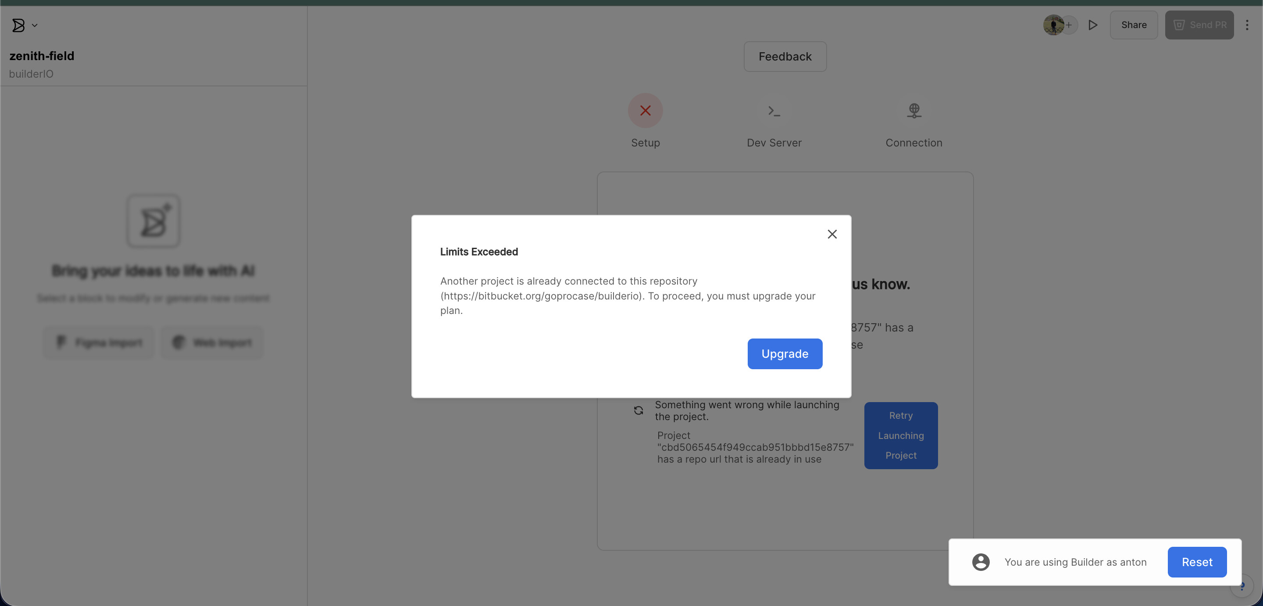Viewport: 1263px width, 606px height.
Task: Click the red Setup error icon
Action: pos(645,111)
